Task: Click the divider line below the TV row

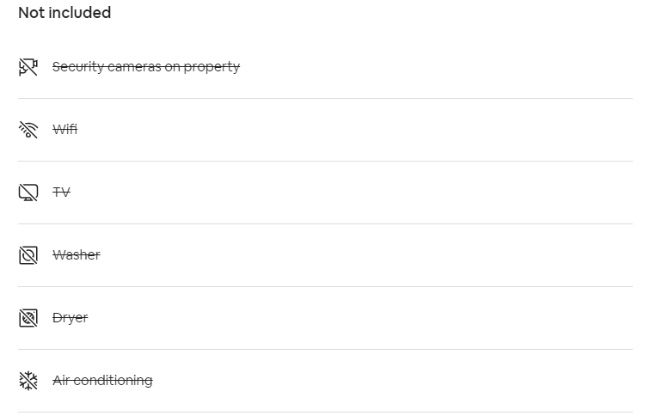Action: [x=325, y=223]
